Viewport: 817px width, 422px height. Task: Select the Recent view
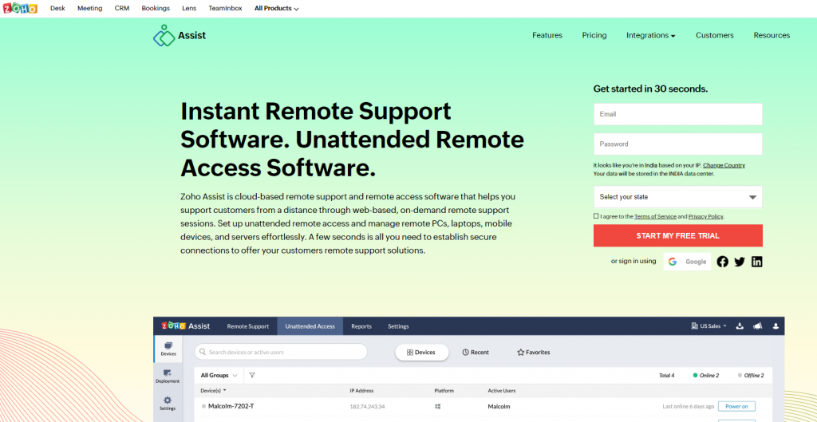point(476,352)
